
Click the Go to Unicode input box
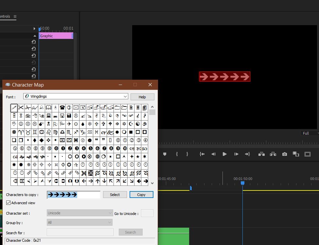(x=147, y=213)
